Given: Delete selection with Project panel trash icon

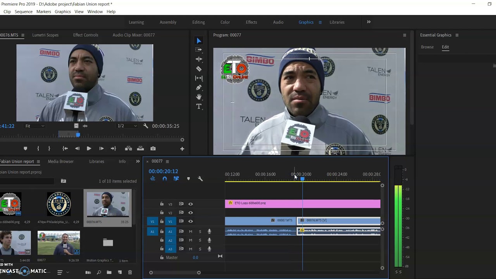Looking at the screenshot, I should tap(130, 272).
